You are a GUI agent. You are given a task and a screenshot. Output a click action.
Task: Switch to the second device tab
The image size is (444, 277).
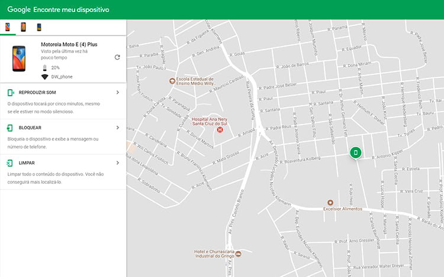pyautogui.click(x=23, y=27)
